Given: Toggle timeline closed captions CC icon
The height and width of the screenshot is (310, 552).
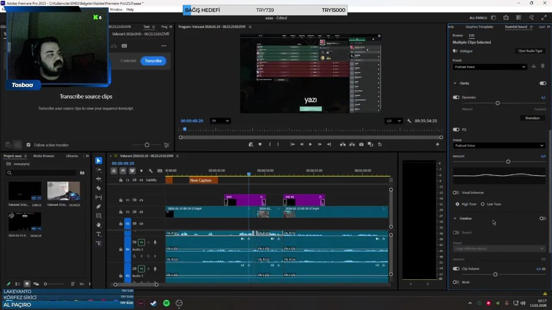Looking at the screenshot, I should pos(160,170).
